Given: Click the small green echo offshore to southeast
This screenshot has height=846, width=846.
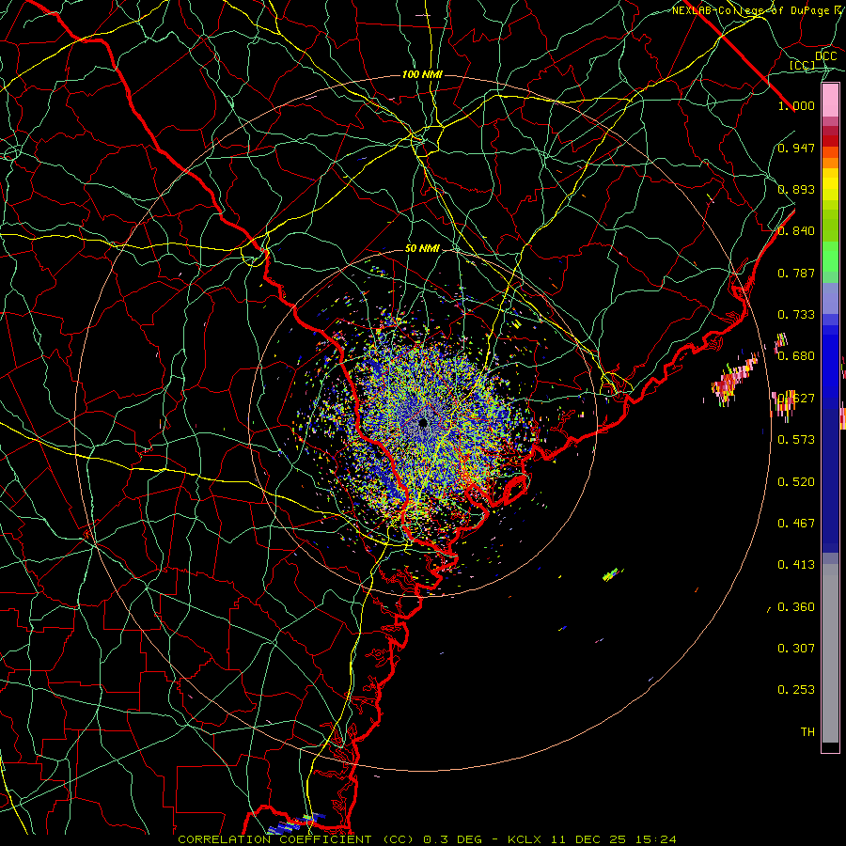Looking at the screenshot, I should [x=611, y=575].
